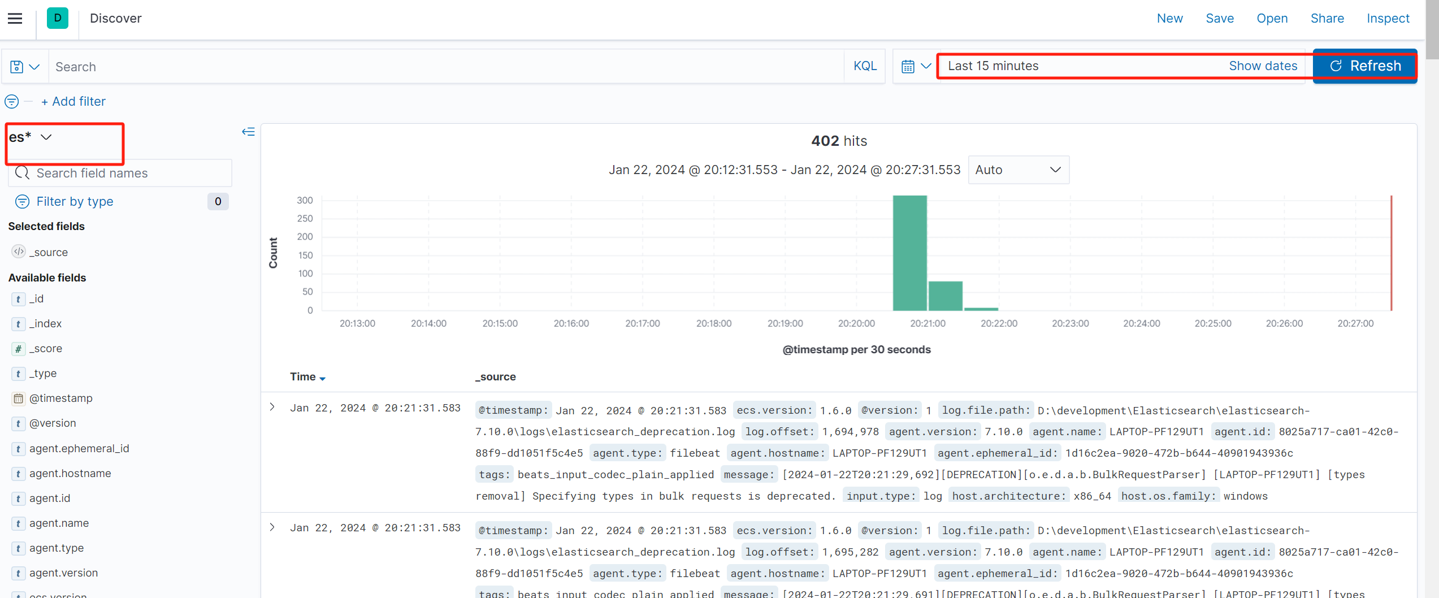
Task: Click the Filter by type funnel icon
Action: [22, 202]
